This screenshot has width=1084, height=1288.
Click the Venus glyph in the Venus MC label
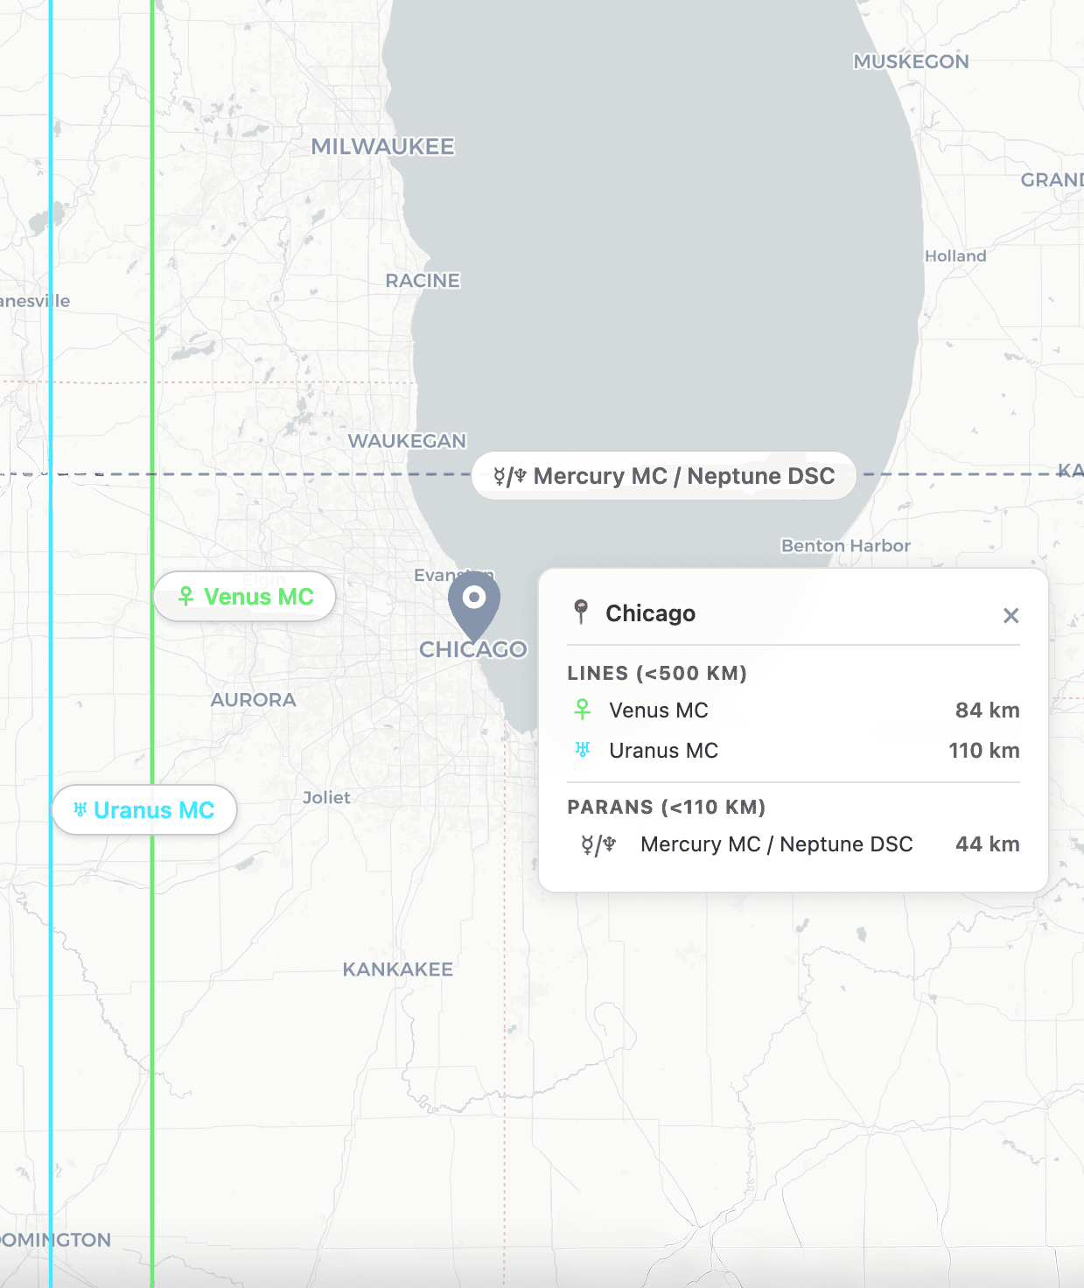click(x=186, y=597)
